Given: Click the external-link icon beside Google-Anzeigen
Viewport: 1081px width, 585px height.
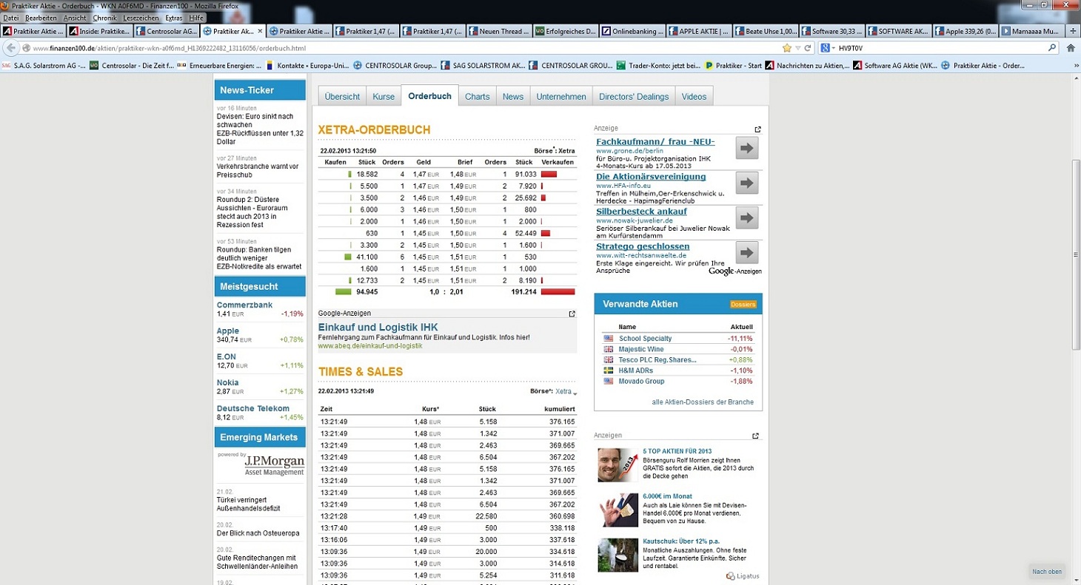Looking at the screenshot, I should pyautogui.click(x=572, y=314).
